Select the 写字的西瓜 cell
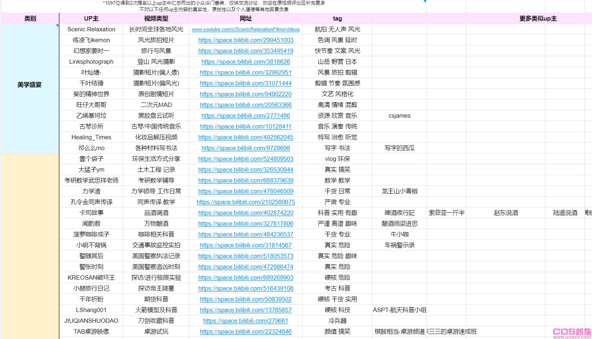The width and height of the screenshot is (592, 339). 400,148
